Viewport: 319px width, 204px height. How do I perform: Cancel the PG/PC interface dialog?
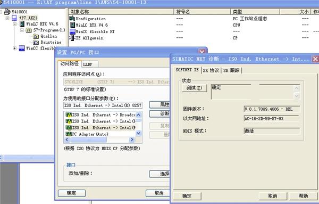(x=158, y=193)
